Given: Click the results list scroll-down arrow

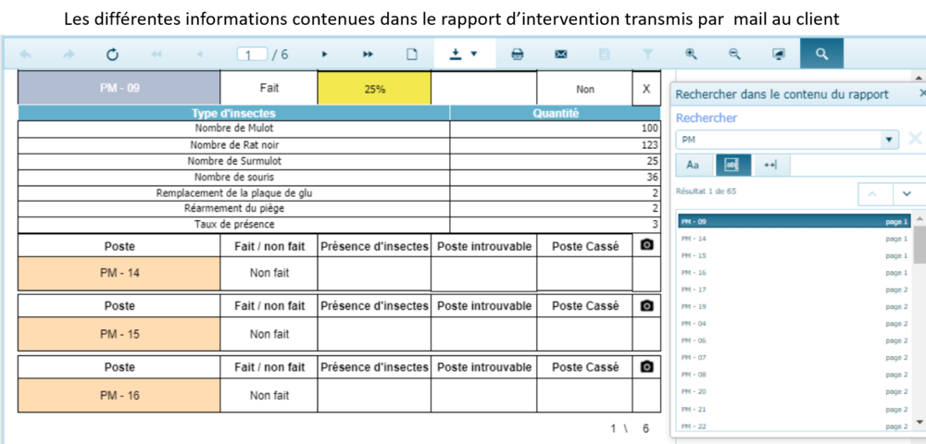Looking at the screenshot, I should pos(919,422).
